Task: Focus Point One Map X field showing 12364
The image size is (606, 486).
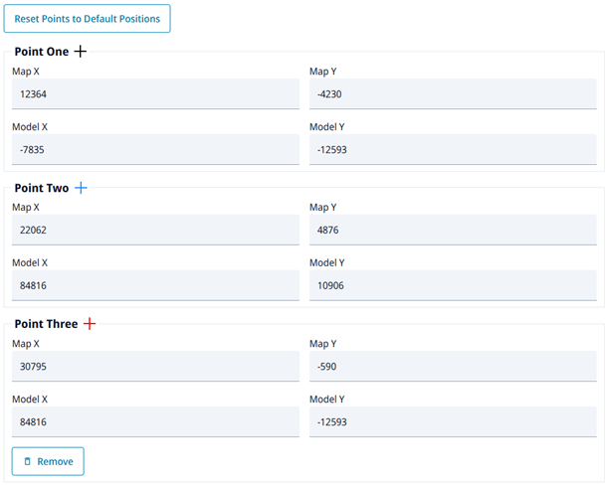Action: 155,94
